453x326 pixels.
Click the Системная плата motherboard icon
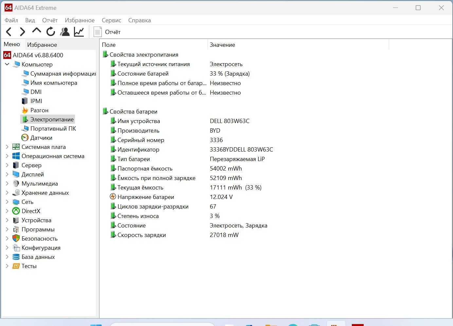tap(16, 147)
